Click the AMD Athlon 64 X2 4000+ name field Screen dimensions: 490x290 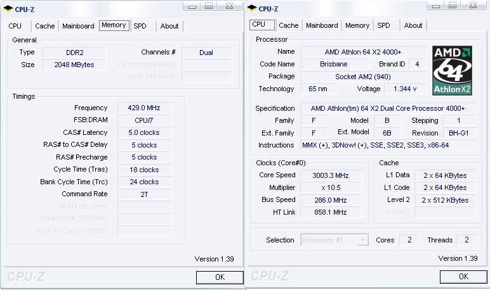tap(363, 52)
